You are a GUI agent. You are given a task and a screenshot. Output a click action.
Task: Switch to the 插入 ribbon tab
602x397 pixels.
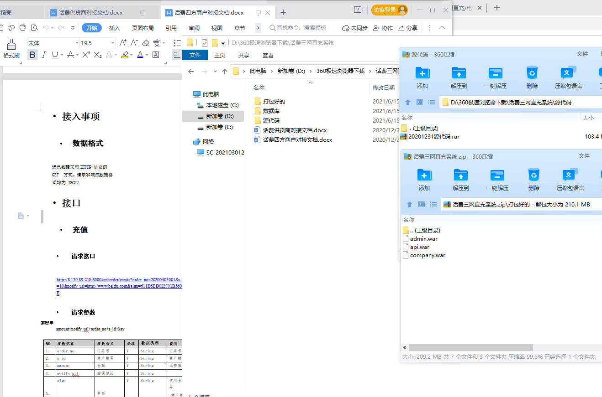(x=114, y=28)
